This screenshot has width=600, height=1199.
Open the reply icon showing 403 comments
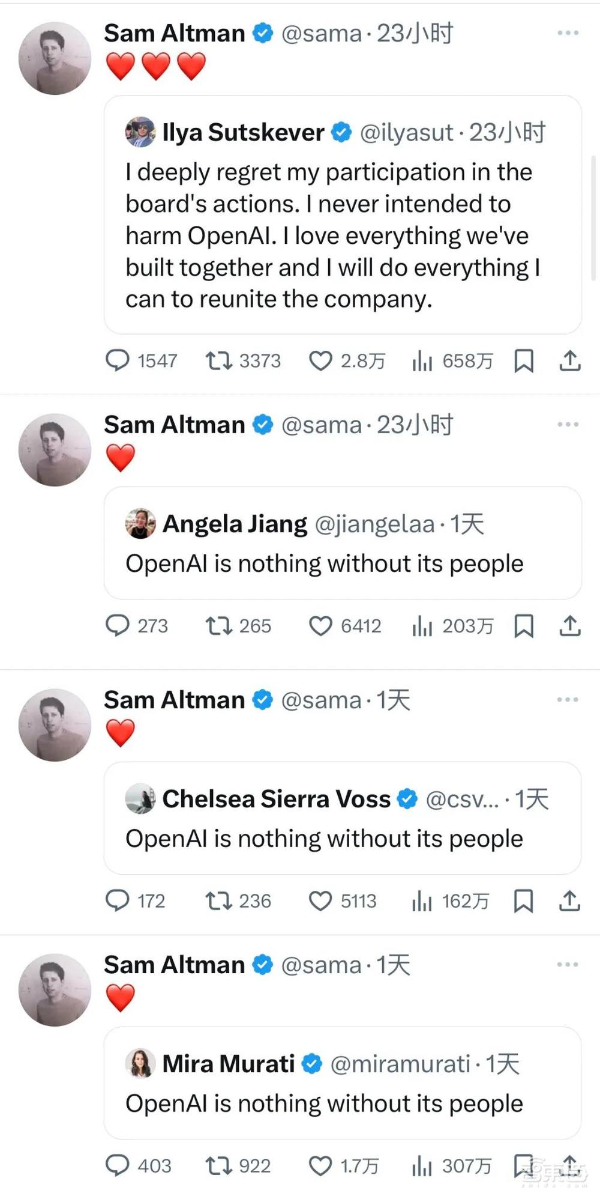[118, 1165]
